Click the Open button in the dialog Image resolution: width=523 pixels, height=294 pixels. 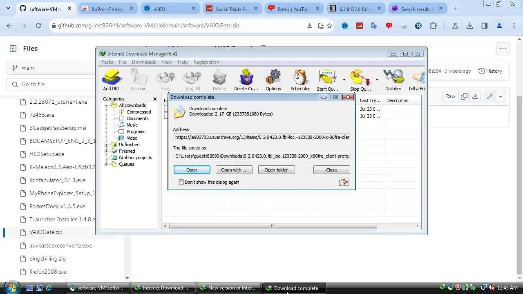tap(192, 170)
